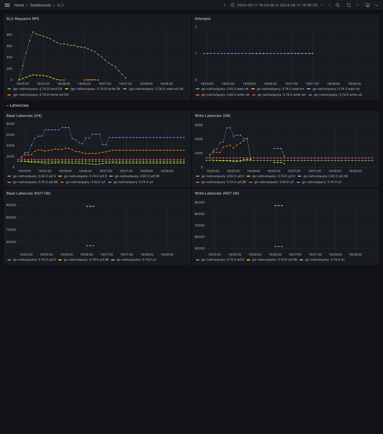The height and width of the screenshot is (434, 383).
Task: Open Read Latencies (NOT OK) panel title
Action: pyautogui.click(x=28, y=193)
